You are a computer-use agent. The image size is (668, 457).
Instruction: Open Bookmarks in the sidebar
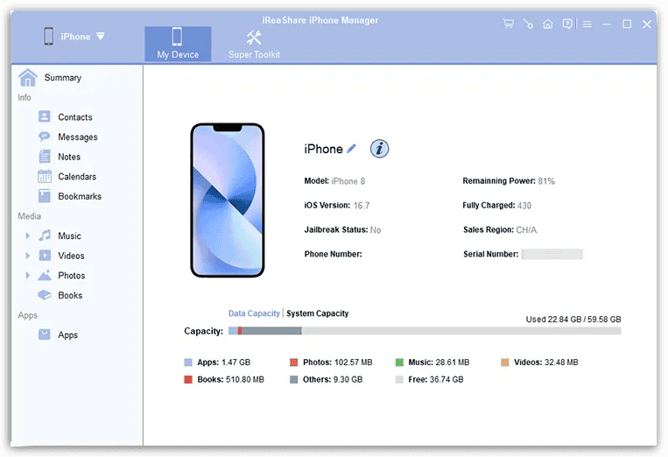[x=80, y=196]
